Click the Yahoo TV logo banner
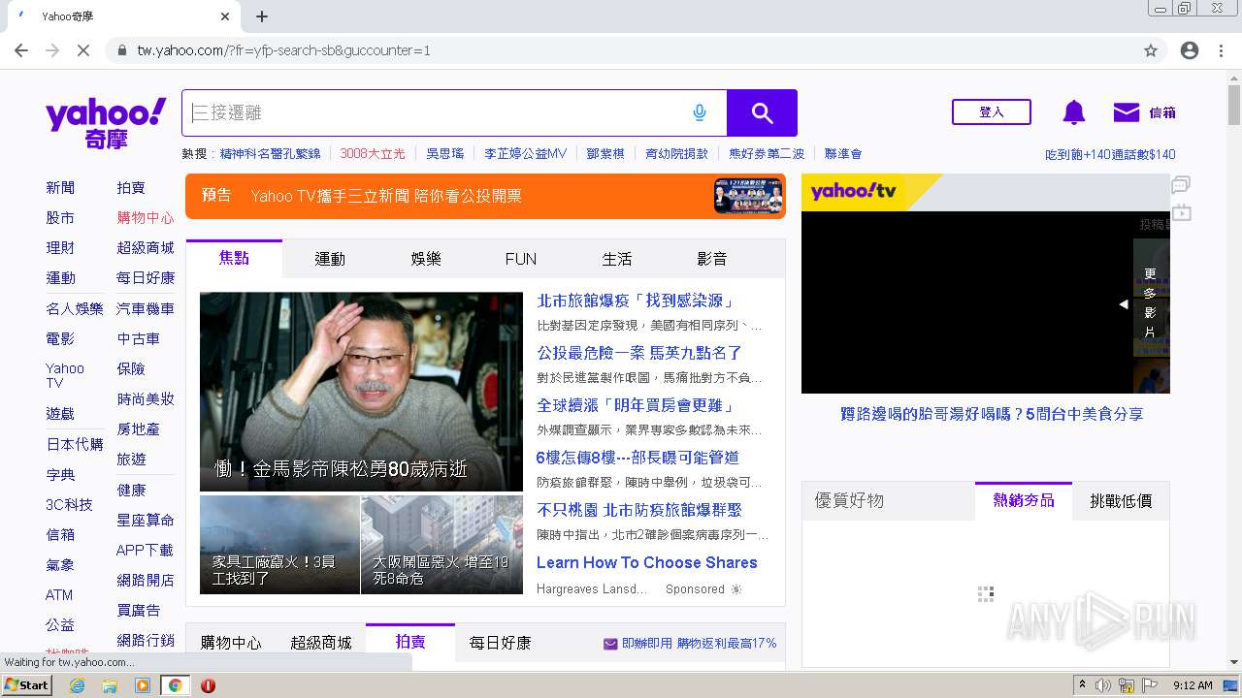 pyautogui.click(x=854, y=192)
